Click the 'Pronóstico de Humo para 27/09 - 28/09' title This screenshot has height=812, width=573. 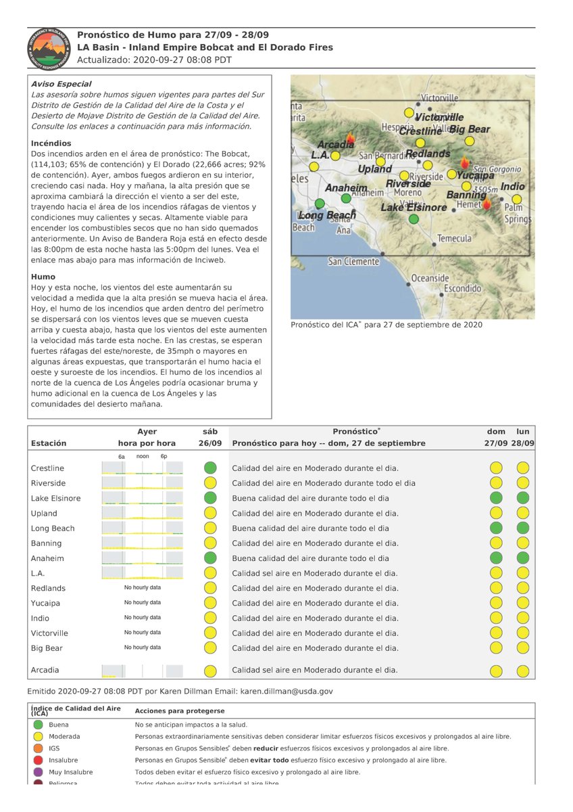pos(172,35)
